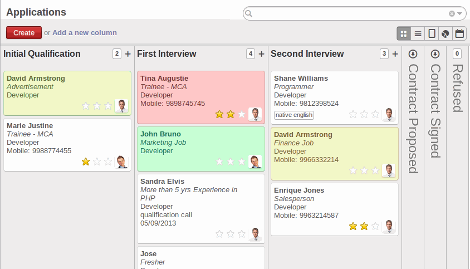Click First Interview column title
This screenshot has height=269, width=470.
[x=167, y=53]
